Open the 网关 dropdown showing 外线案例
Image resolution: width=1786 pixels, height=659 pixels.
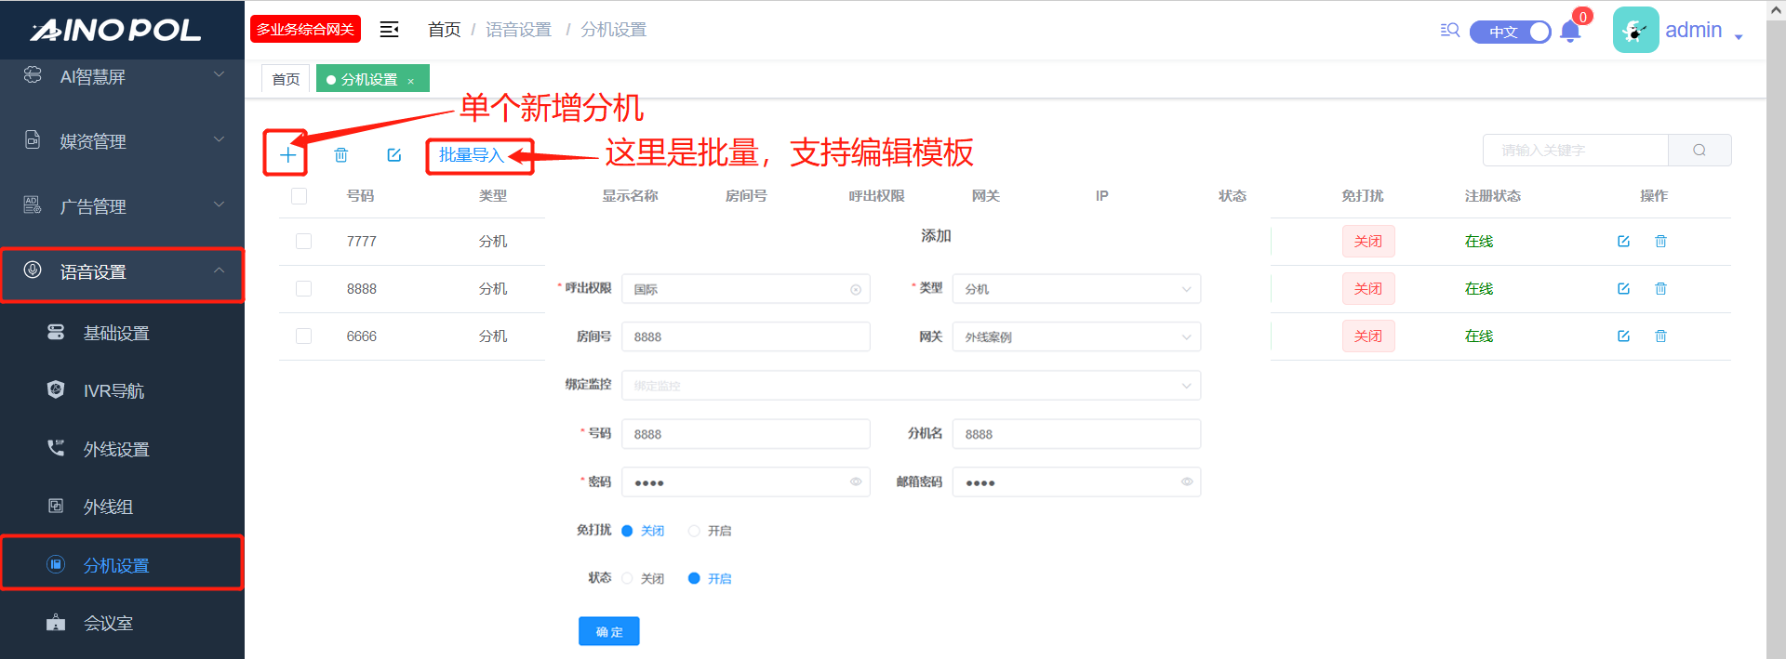point(1075,336)
